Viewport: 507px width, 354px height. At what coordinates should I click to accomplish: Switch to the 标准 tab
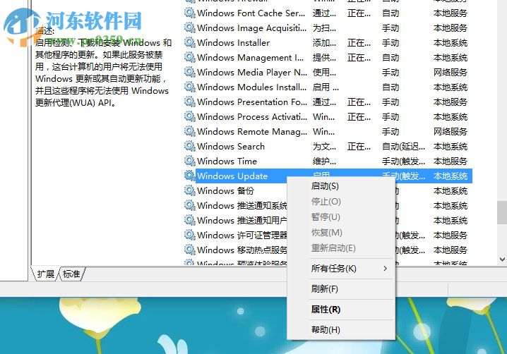pos(71,274)
